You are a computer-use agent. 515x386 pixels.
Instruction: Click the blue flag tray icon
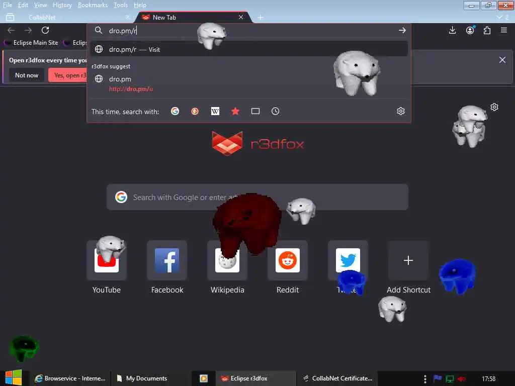[437, 378]
